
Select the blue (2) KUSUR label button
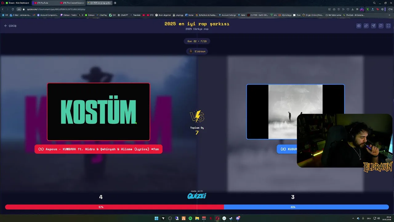pyautogui.click(x=287, y=149)
